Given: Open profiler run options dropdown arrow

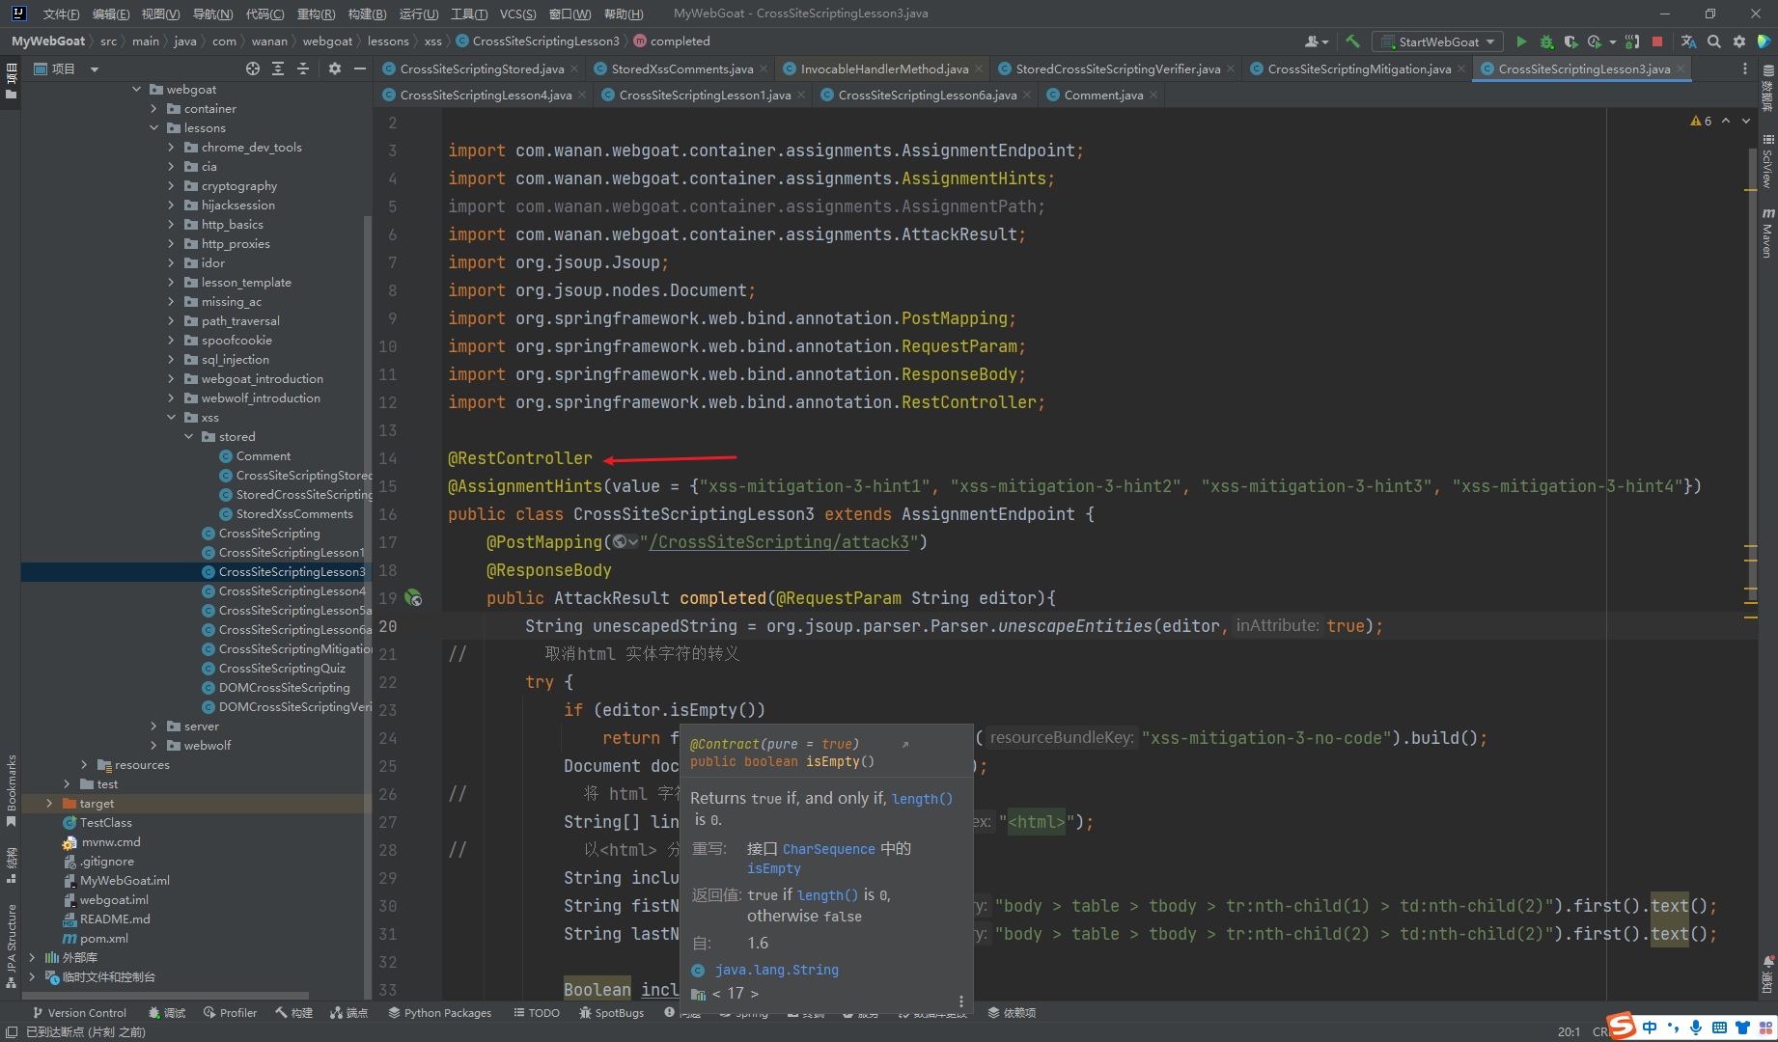Looking at the screenshot, I should (x=1612, y=42).
